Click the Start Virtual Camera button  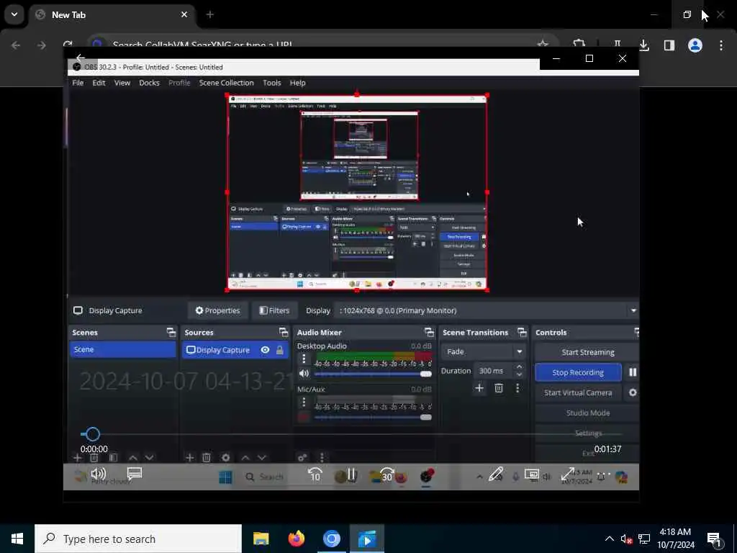578,392
